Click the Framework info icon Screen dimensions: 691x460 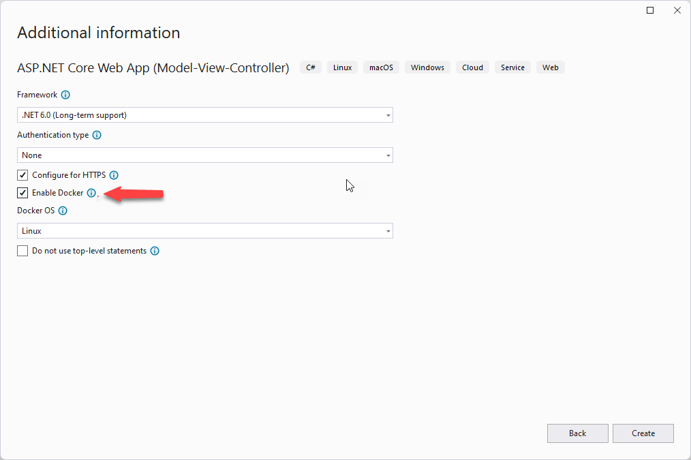point(65,95)
